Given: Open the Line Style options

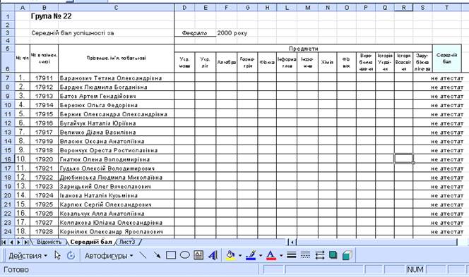Looking at the screenshot, I should [291, 255].
